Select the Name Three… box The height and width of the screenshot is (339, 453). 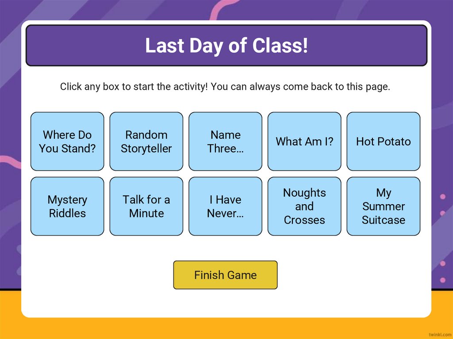[x=225, y=141]
